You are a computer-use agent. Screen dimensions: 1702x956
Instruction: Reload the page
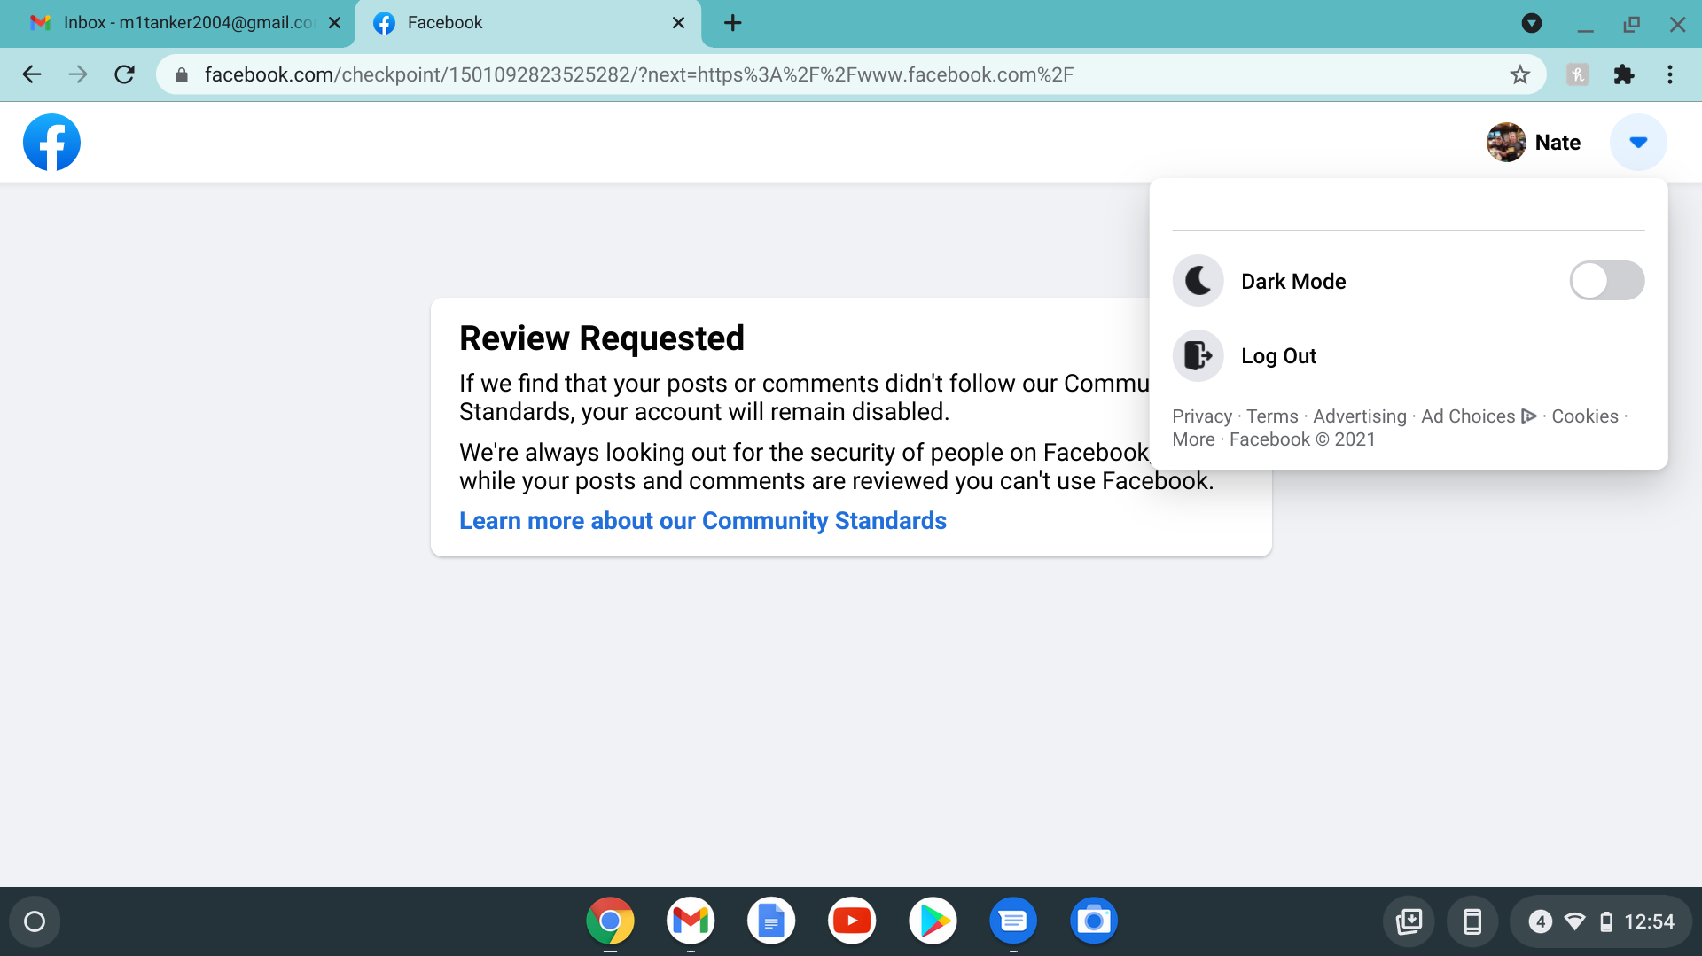click(125, 74)
